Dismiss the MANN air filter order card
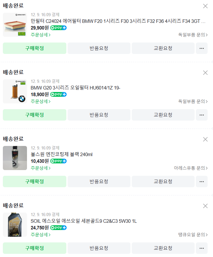Image resolution: width=213 pixels, height=257 pixels. tap(205, 6)
